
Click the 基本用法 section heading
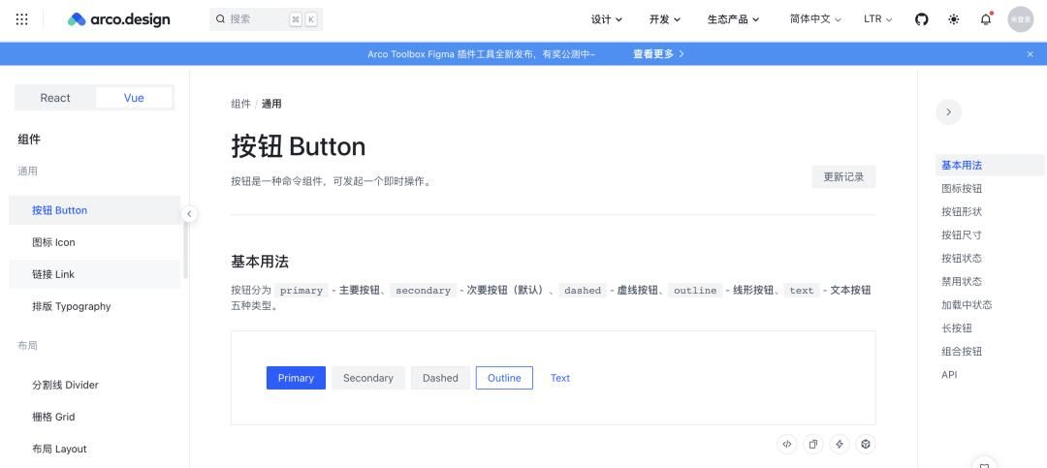260,262
